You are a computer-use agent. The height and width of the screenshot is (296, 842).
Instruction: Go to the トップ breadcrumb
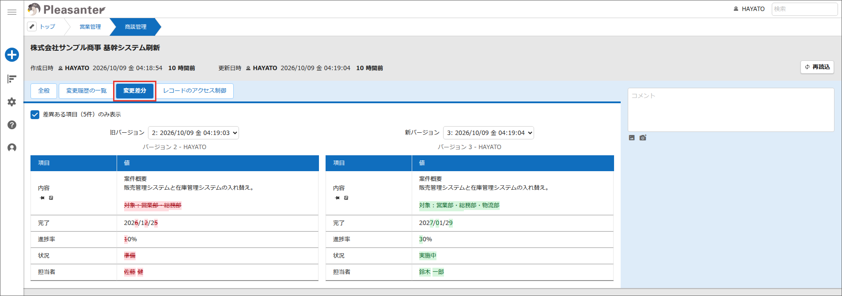[48, 27]
